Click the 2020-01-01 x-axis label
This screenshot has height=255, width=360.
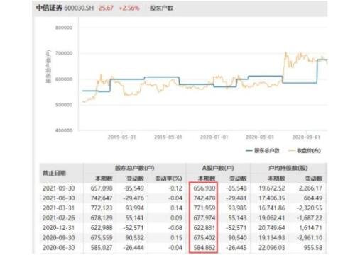pyautogui.click(x=214, y=137)
